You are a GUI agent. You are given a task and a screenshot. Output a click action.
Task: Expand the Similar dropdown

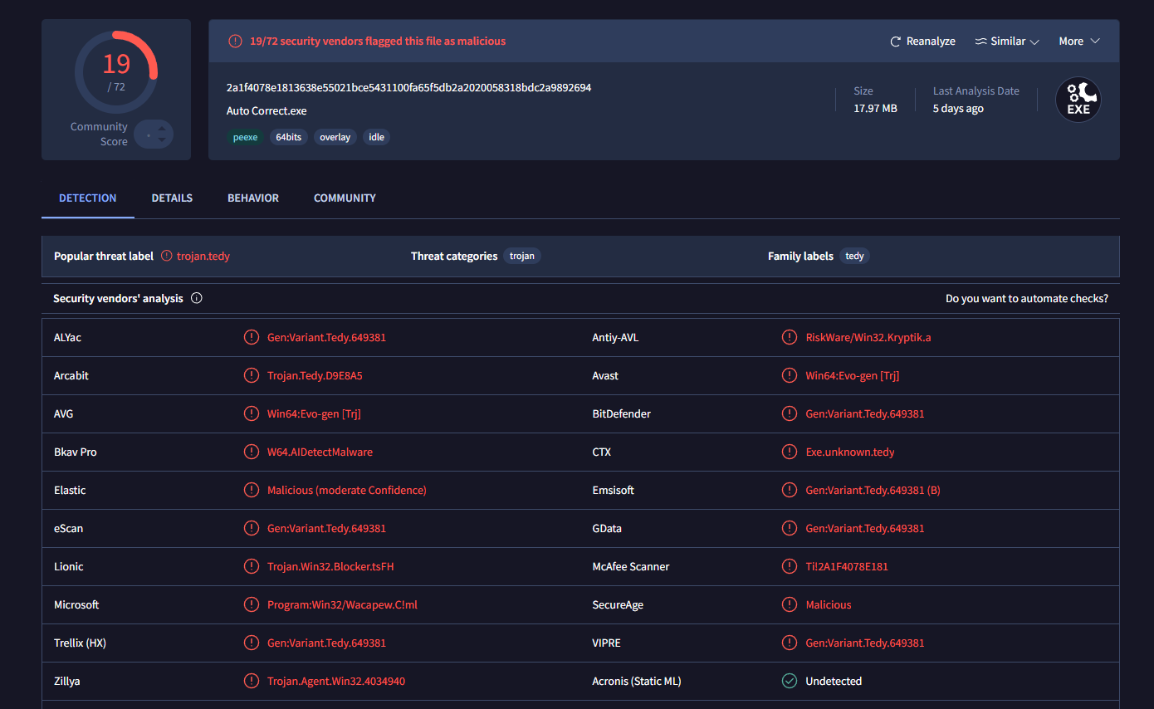pos(1007,42)
